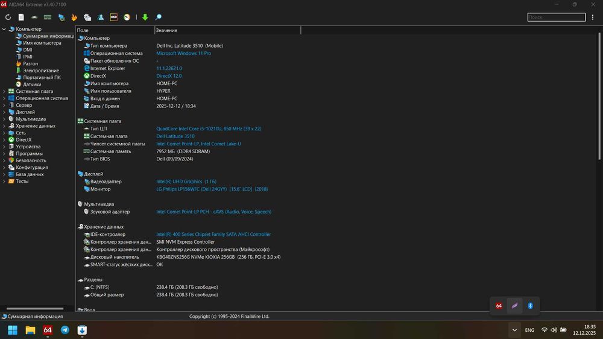Click the Bluetooth tray popup icon

[530, 306]
